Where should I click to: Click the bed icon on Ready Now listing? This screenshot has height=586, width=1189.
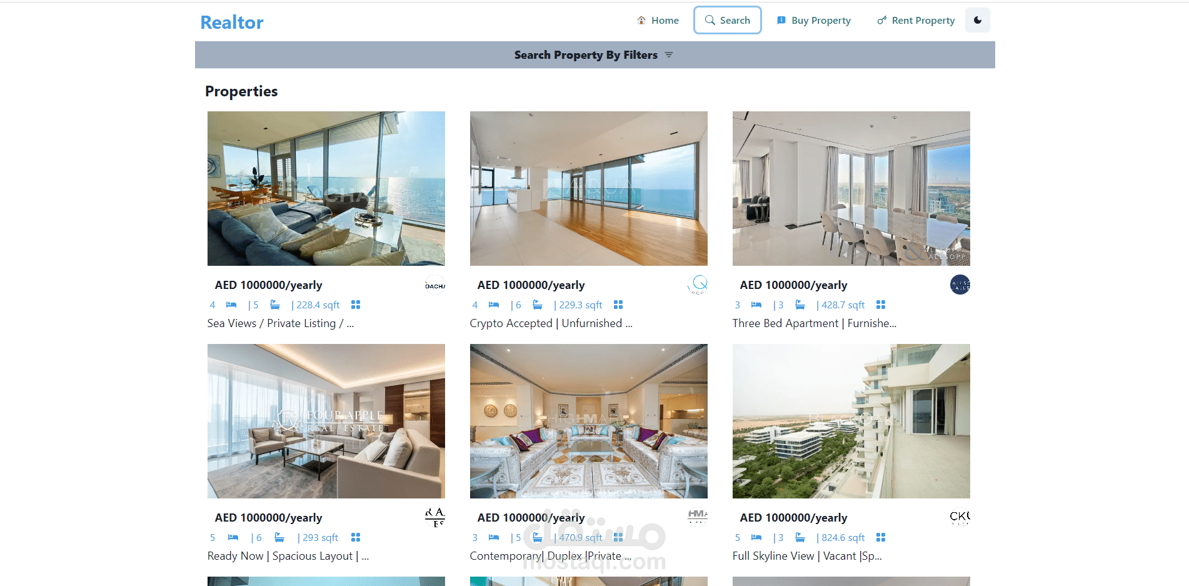coord(233,537)
